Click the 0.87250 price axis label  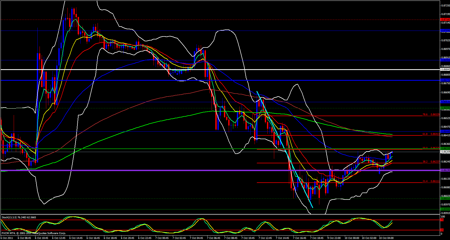[446, 6]
